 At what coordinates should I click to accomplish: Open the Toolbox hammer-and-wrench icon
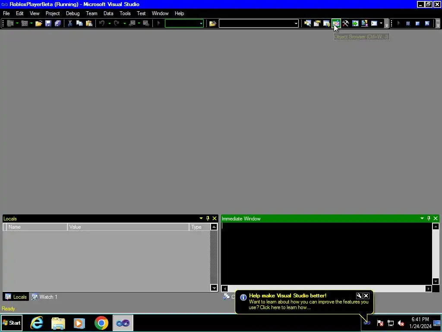[x=346, y=23]
